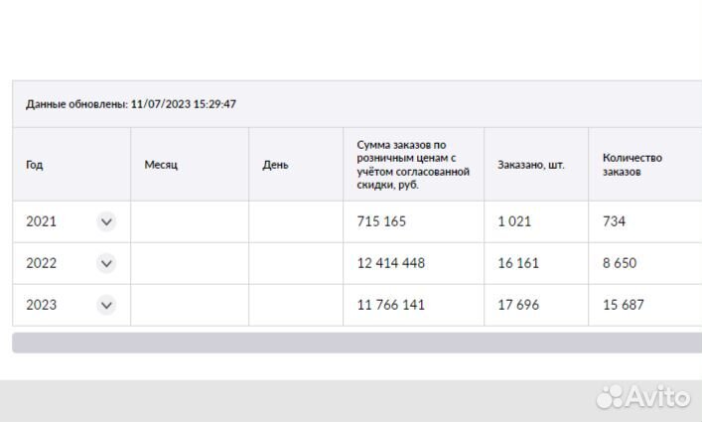Select the 15 687 orders count cell
This screenshot has height=422, width=702.
point(624,306)
